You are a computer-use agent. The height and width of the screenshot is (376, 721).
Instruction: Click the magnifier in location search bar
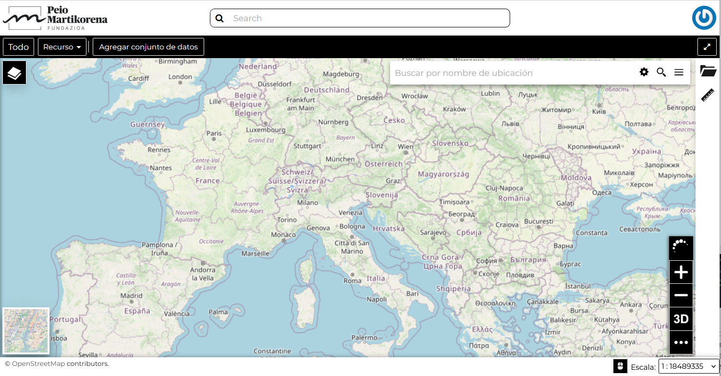click(661, 72)
